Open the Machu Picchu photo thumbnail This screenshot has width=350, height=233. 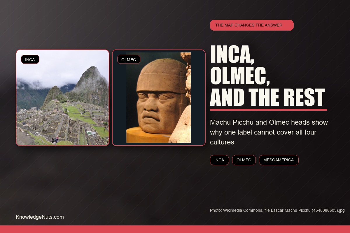[63, 98]
